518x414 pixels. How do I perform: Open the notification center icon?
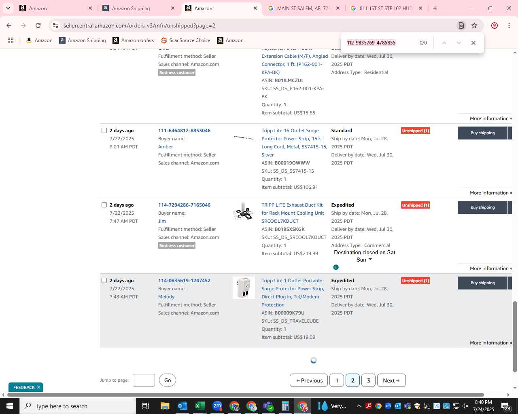coord(506,406)
